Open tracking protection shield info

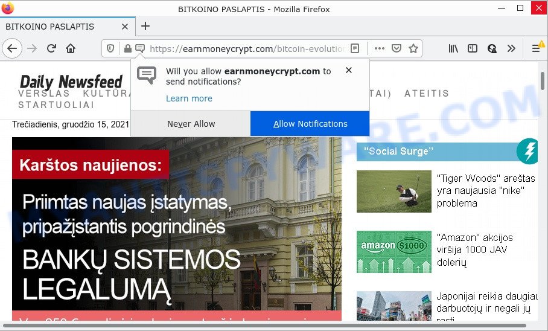tap(110, 48)
